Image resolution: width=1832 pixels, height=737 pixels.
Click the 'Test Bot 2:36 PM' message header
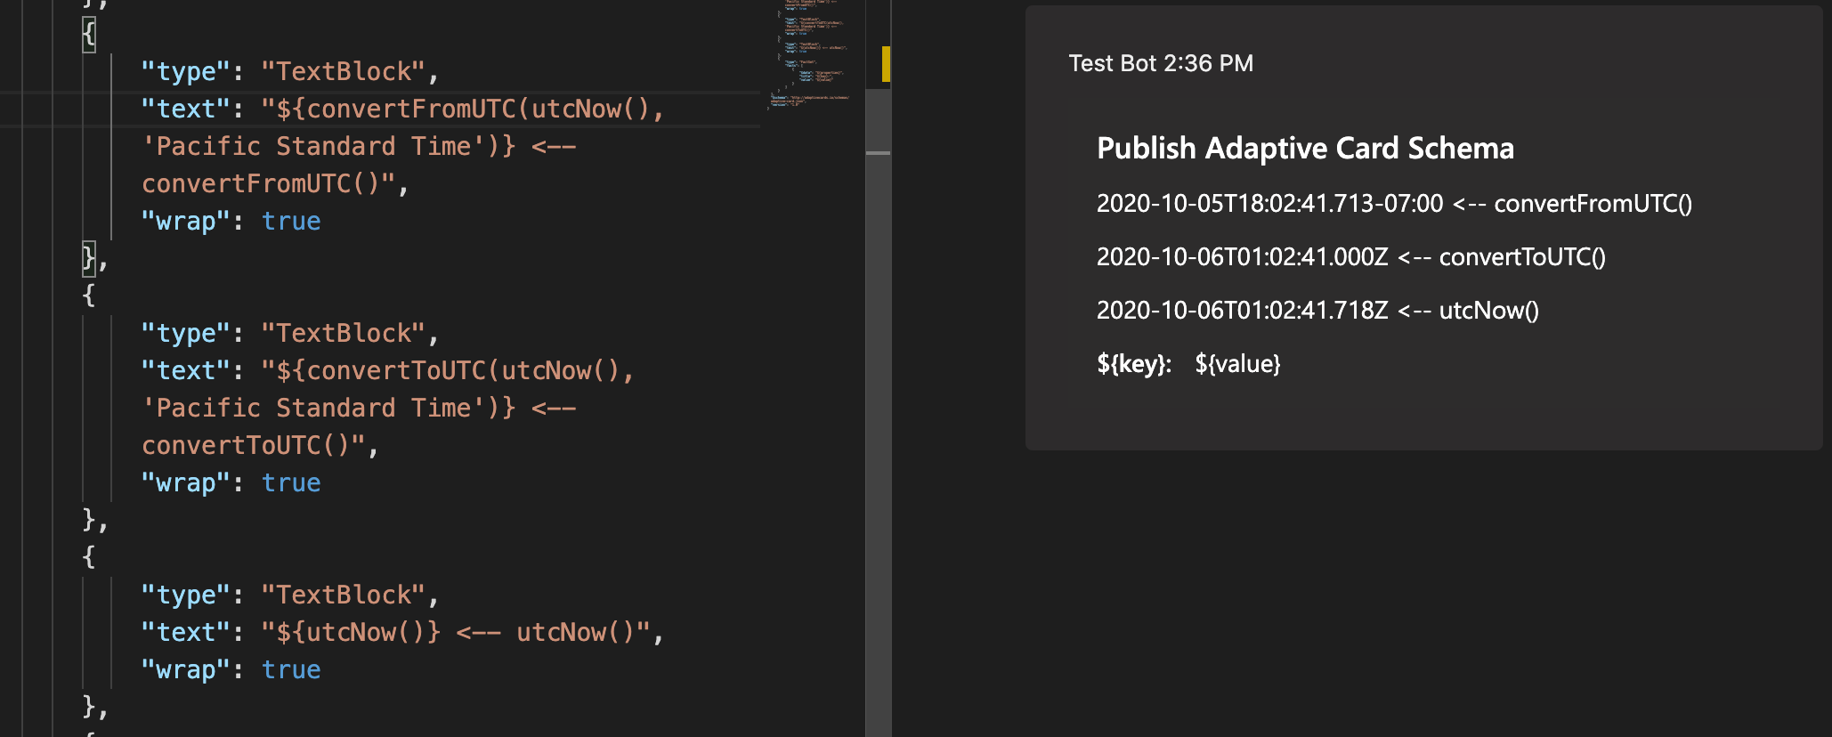click(x=1161, y=63)
